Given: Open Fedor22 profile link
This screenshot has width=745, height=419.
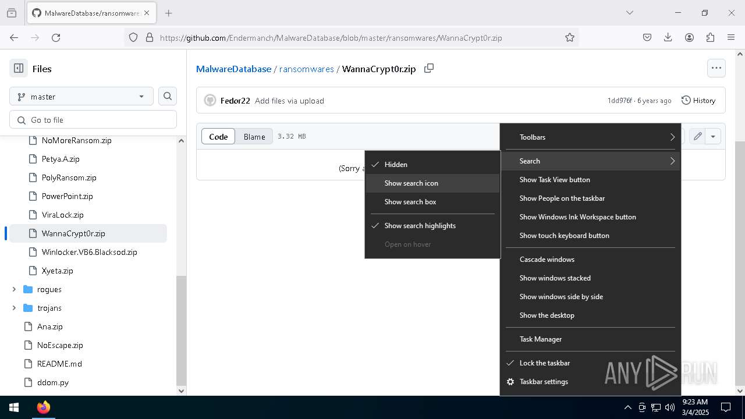Looking at the screenshot, I should [x=235, y=101].
